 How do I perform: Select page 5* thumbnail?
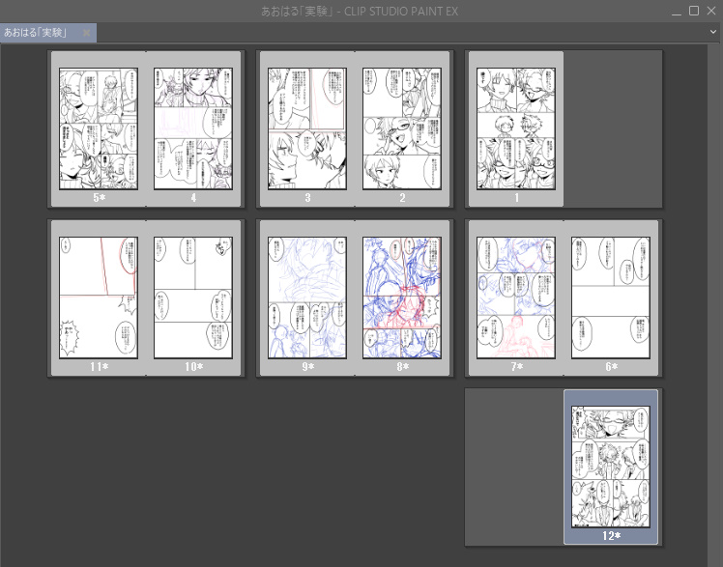click(99, 128)
